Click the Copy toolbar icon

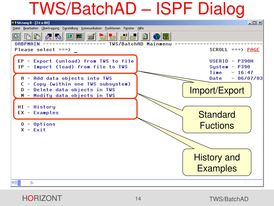pos(28,36)
